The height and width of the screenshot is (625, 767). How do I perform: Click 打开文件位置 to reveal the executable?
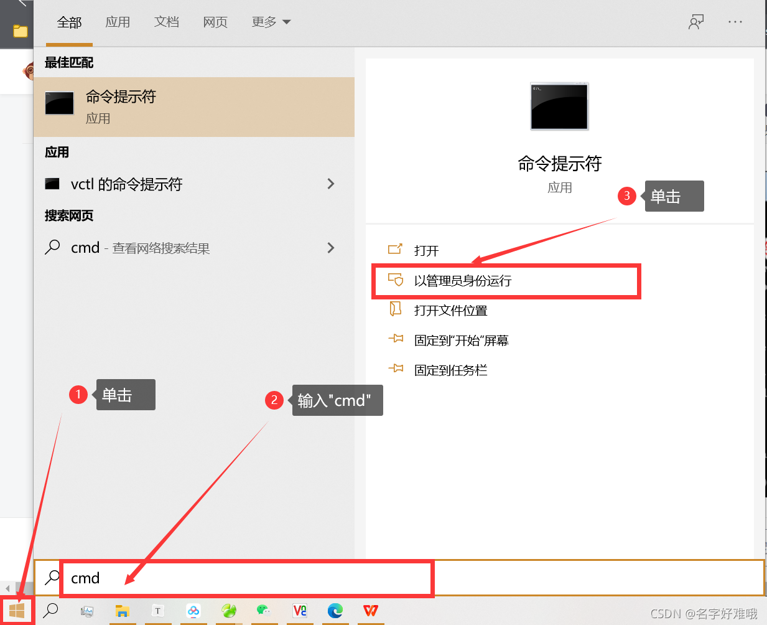tap(451, 310)
